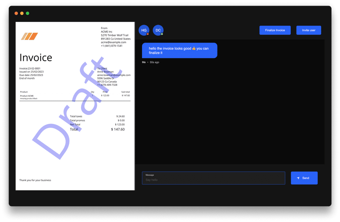This screenshot has height=222, width=340.
Task: Click the 'Me' sender label under message
Action: pos(144,62)
